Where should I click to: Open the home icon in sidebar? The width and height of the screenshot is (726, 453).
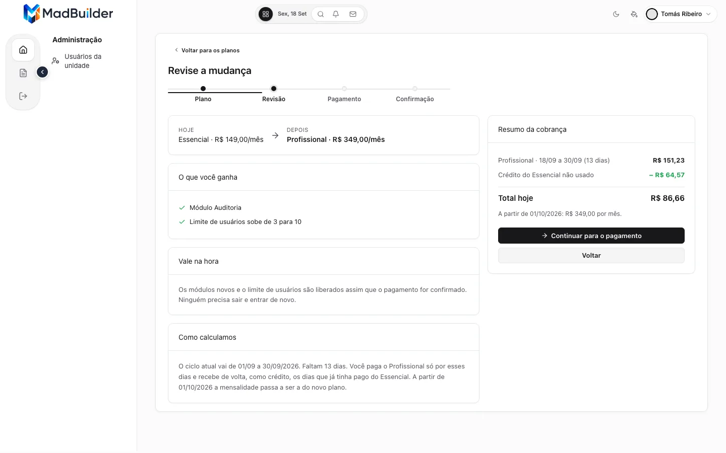[x=23, y=50]
